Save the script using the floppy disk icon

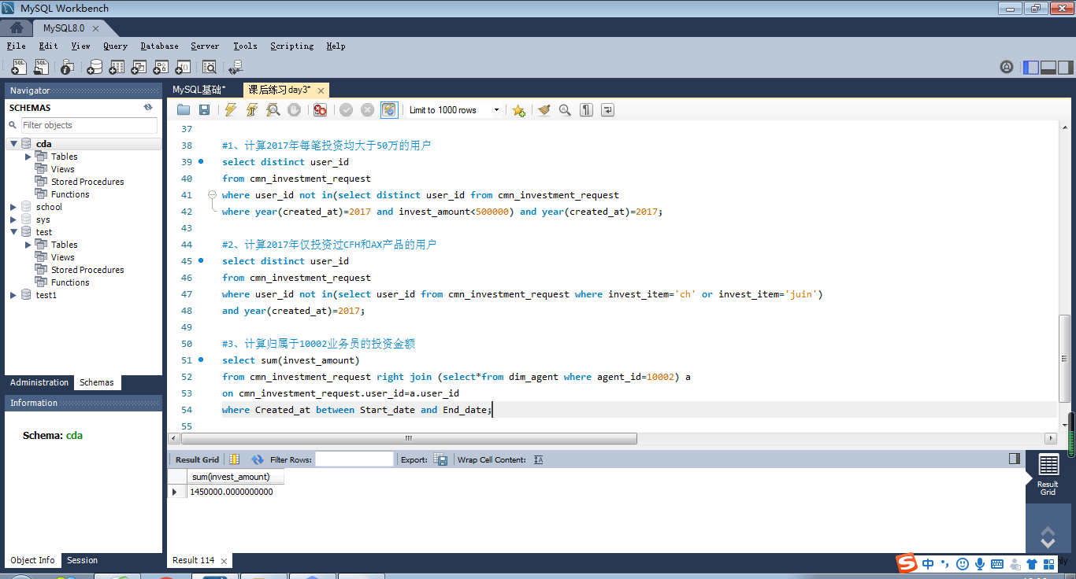(x=204, y=110)
